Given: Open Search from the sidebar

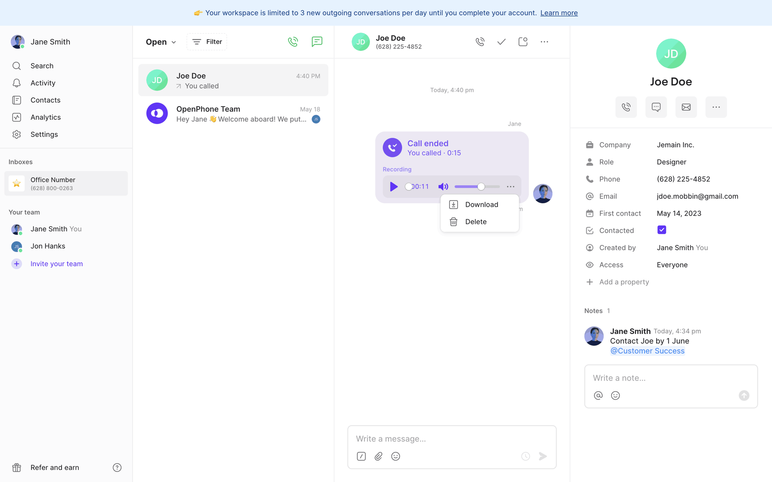Looking at the screenshot, I should click(42, 65).
